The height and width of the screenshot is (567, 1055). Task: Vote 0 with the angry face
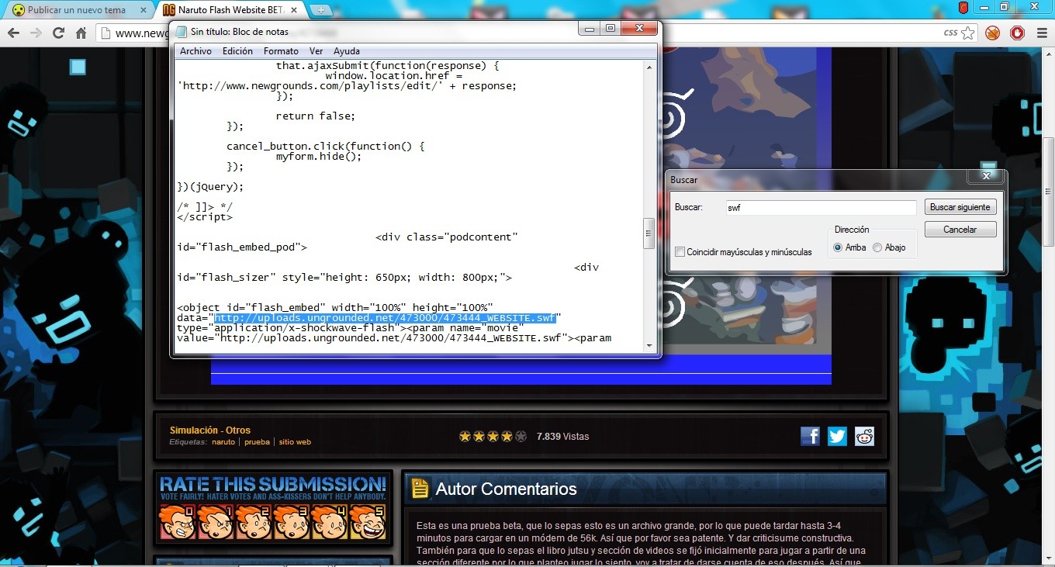pyautogui.click(x=178, y=522)
